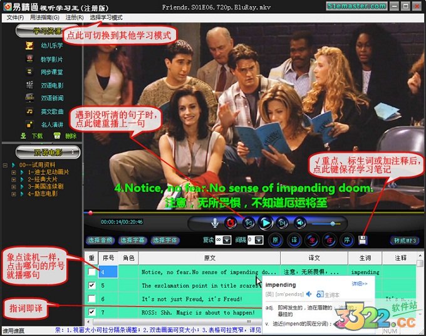This screenshot has height=336, width=426.
Task: Open the 间隔 interval dropdown
Action: (259, 240)
